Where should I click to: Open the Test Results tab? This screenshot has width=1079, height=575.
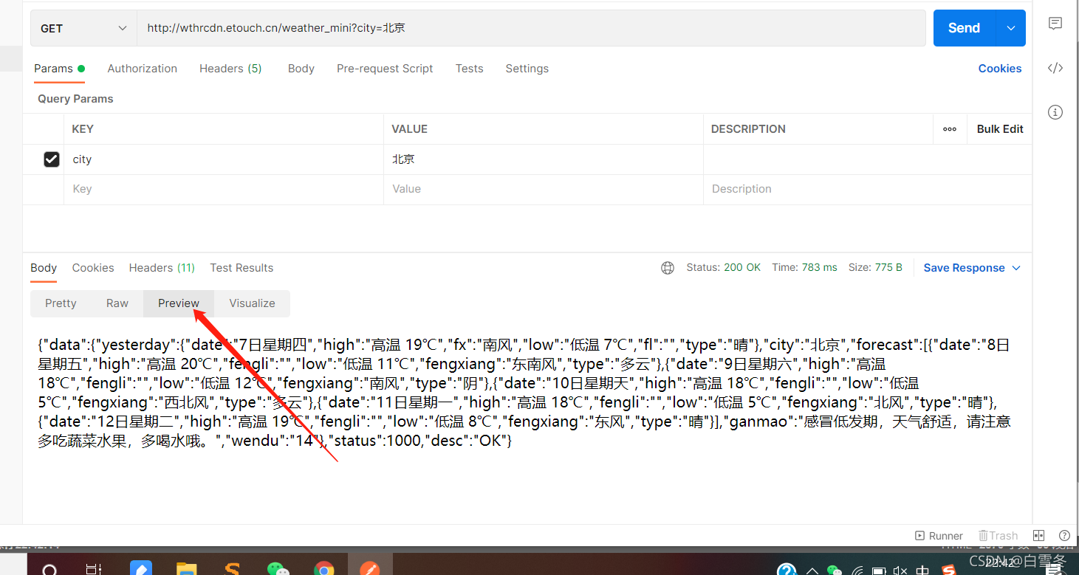point(242,268)
